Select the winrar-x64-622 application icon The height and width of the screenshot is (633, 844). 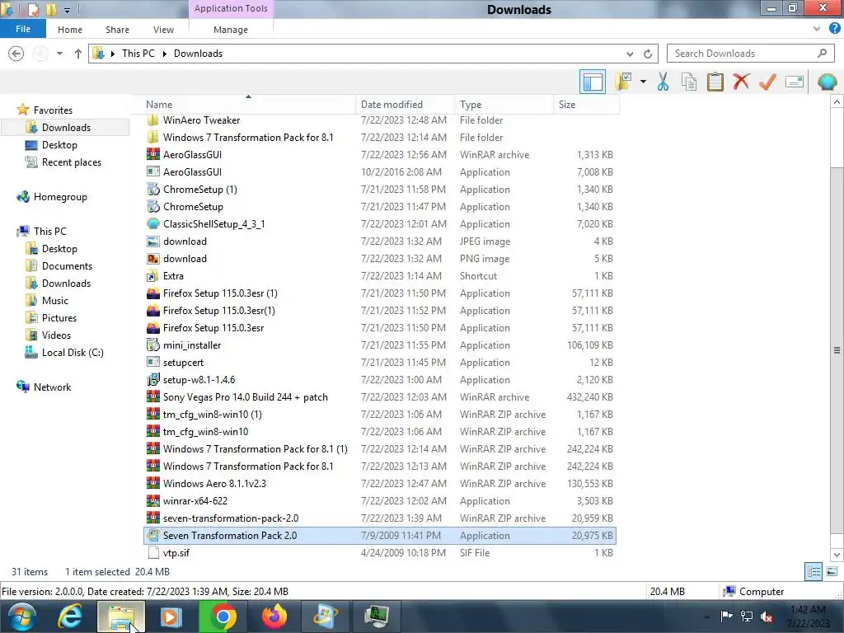153,500
